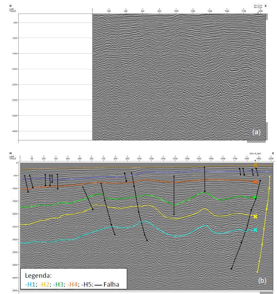This screenshot has width=277, height=294.
Task: Click the E label of panel (b)
Action: pyautogui.click(x=273, y=153)
